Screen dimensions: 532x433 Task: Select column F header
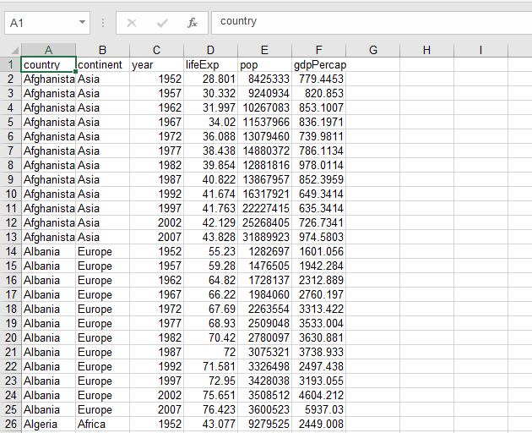(318, 50)
